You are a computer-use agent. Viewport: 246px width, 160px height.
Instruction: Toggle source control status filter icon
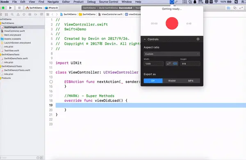click(x=41, y=158)
